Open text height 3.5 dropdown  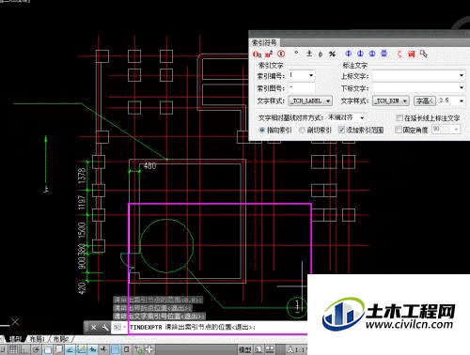point(462,100)
